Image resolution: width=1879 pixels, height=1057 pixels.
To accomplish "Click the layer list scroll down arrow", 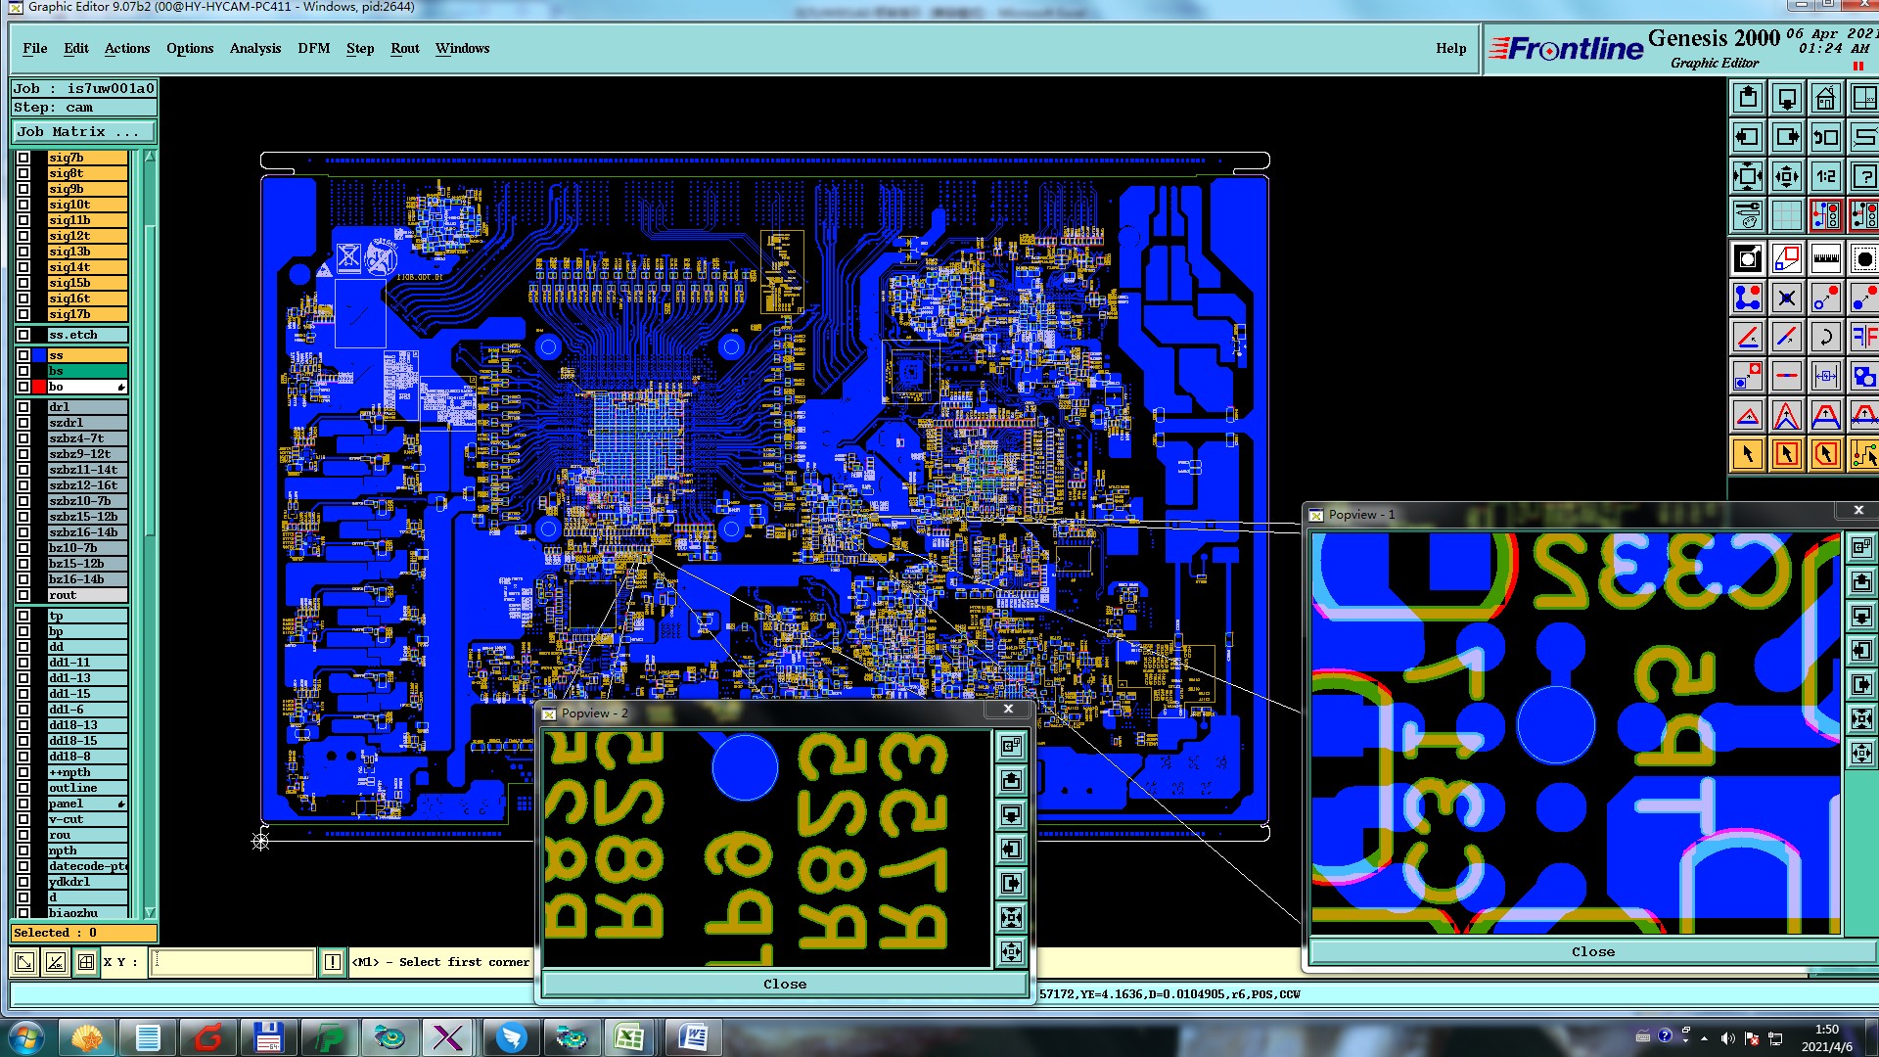I will [150, 912].
